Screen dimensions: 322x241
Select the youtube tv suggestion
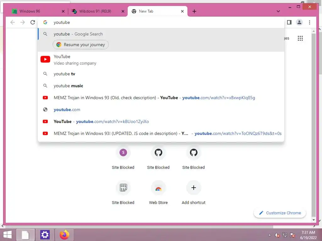pos(161,74)
